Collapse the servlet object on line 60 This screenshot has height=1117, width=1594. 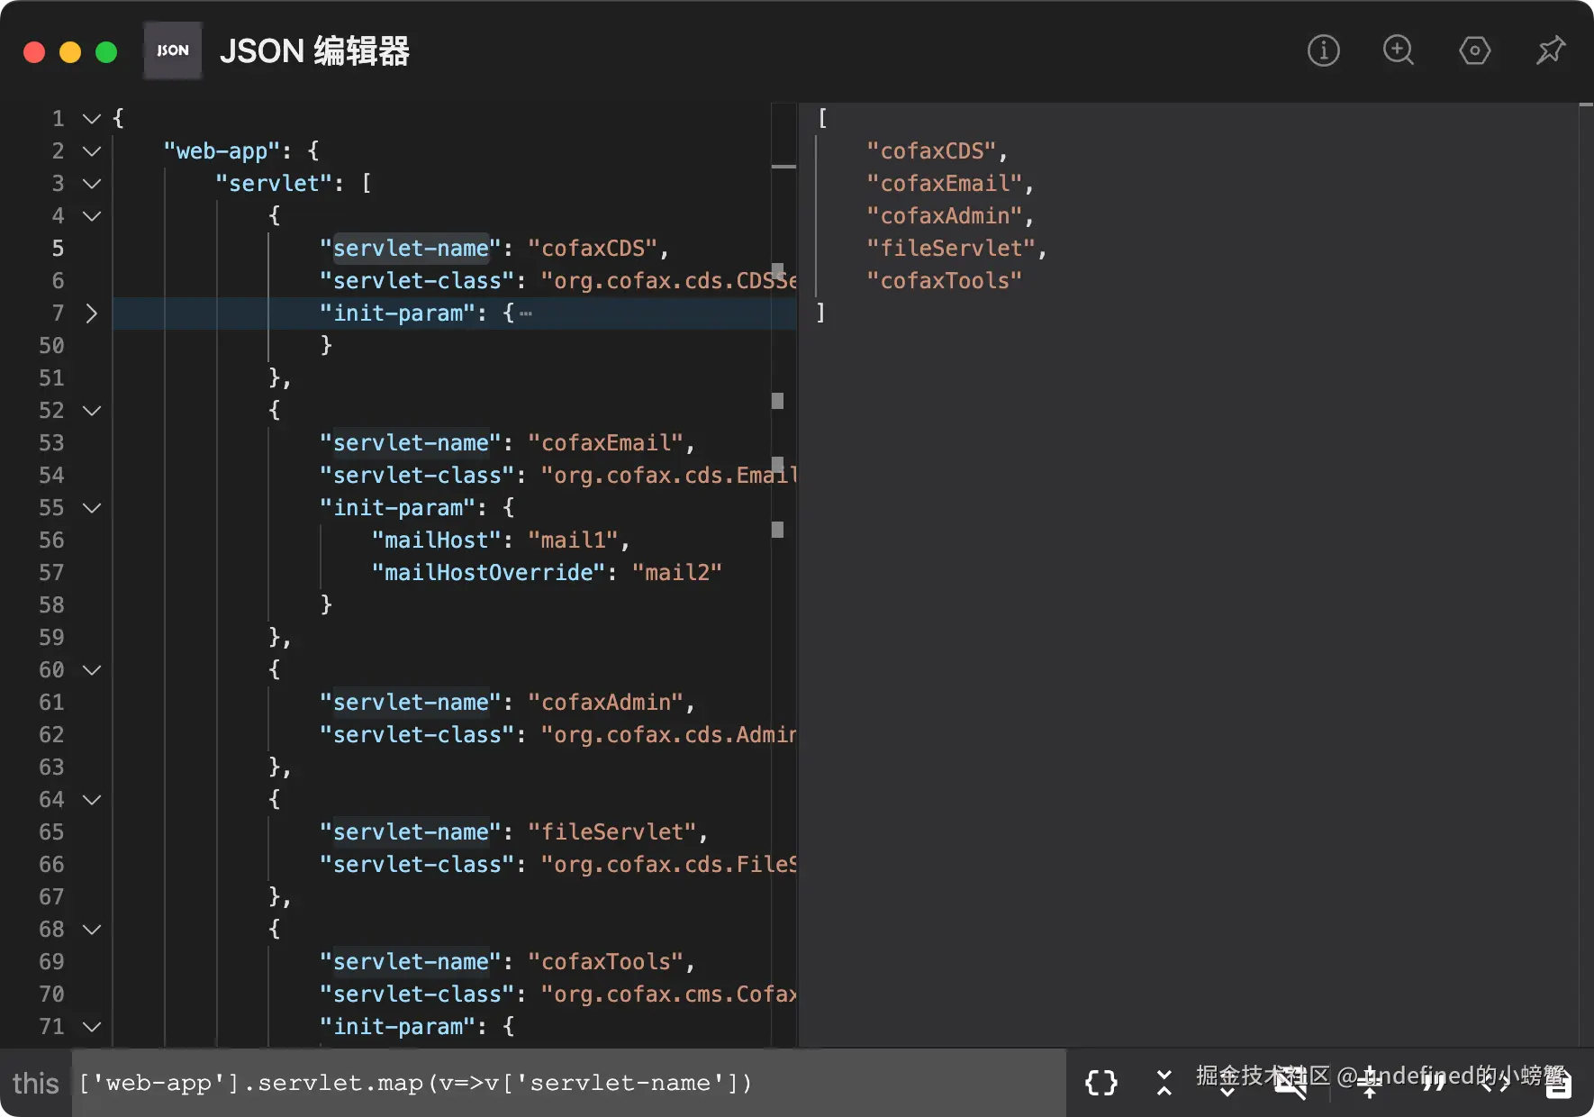91,669
